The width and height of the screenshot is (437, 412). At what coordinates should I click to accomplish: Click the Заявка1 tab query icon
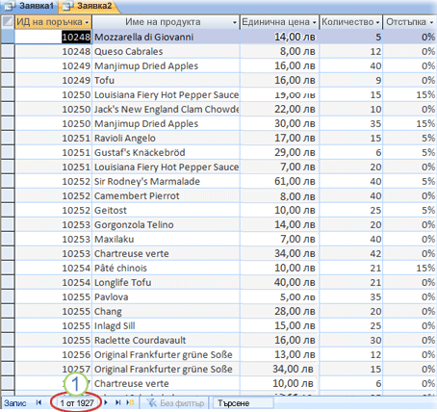(x=9, y=6)
